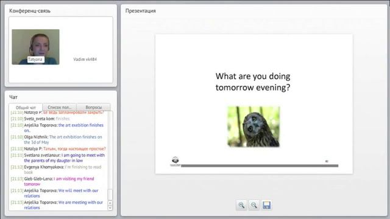390x219 pixels.
Task: Select participant Vadim vk484
Action: (x=85, y=60)
